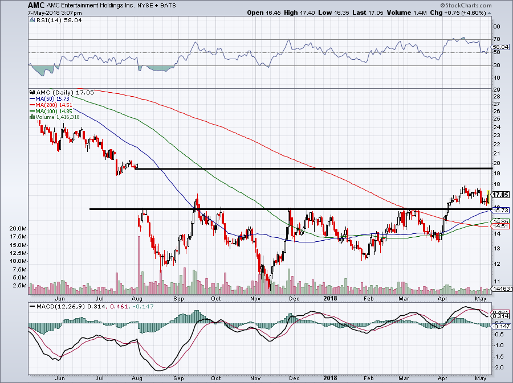Click the 7-May-2018 3:07pm timestamp
Screen dimensions: 513x383
click(55, 13)
